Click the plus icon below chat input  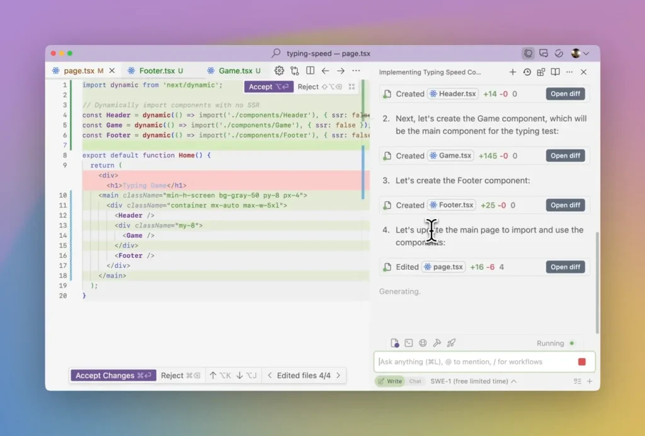click(x=590, y=381)
